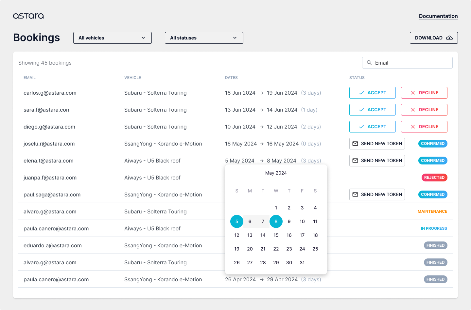Accept the booking from sara.f@astara.com
471x310 pixels.
(373, 110)
